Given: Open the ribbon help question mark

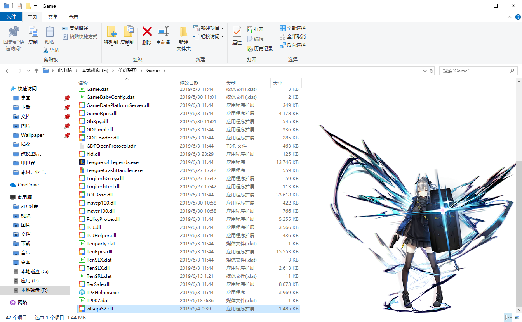Looking at the screenshot, I should point(517,17).
